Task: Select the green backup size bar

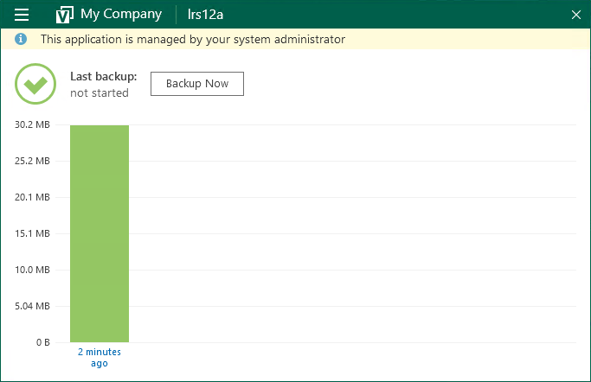Action: (100, 233)
